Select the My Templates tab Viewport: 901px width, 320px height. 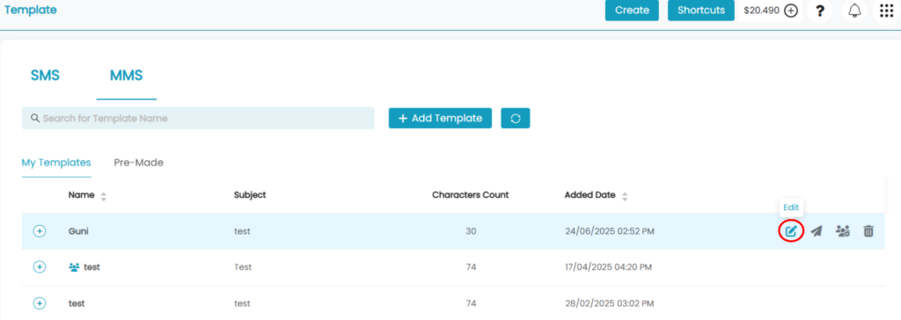click(56, 163)
